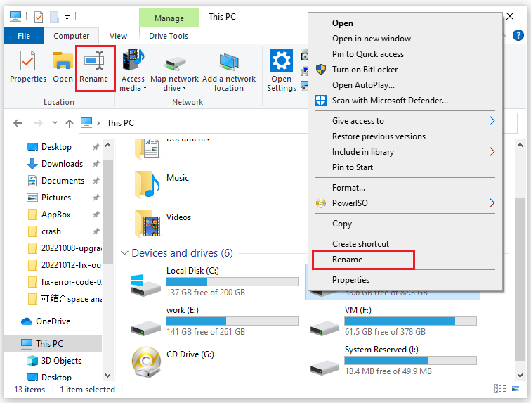Select OneDrive in the navigation pane
Image resolution: width=531 pixels, height=403 pixels.
coord(46,321)
